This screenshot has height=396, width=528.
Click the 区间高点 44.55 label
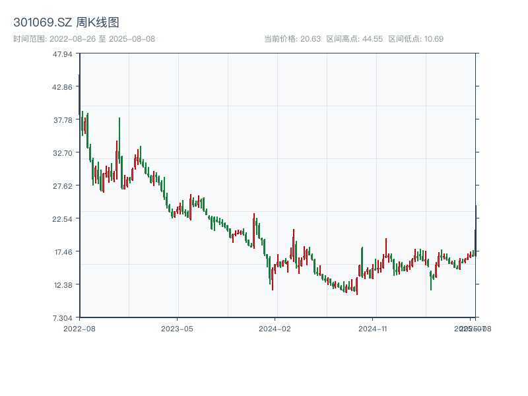(354, 39)
